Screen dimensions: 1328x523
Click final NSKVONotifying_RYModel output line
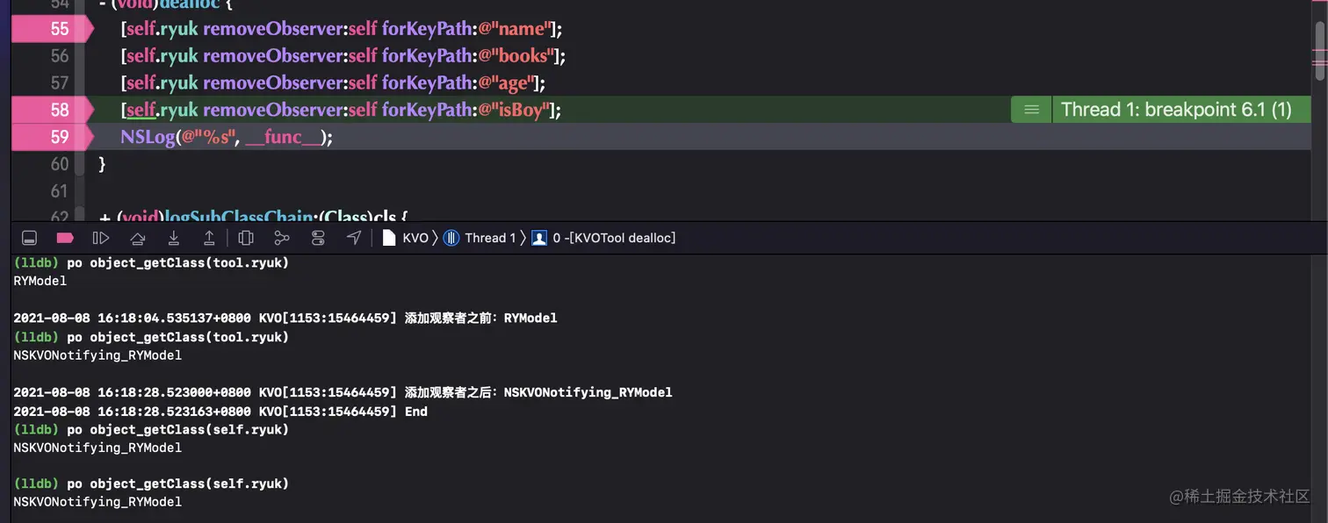[x=97, y=502]
